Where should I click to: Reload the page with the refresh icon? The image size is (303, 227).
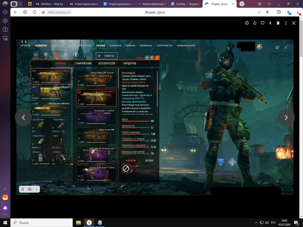tap(35, 12)
